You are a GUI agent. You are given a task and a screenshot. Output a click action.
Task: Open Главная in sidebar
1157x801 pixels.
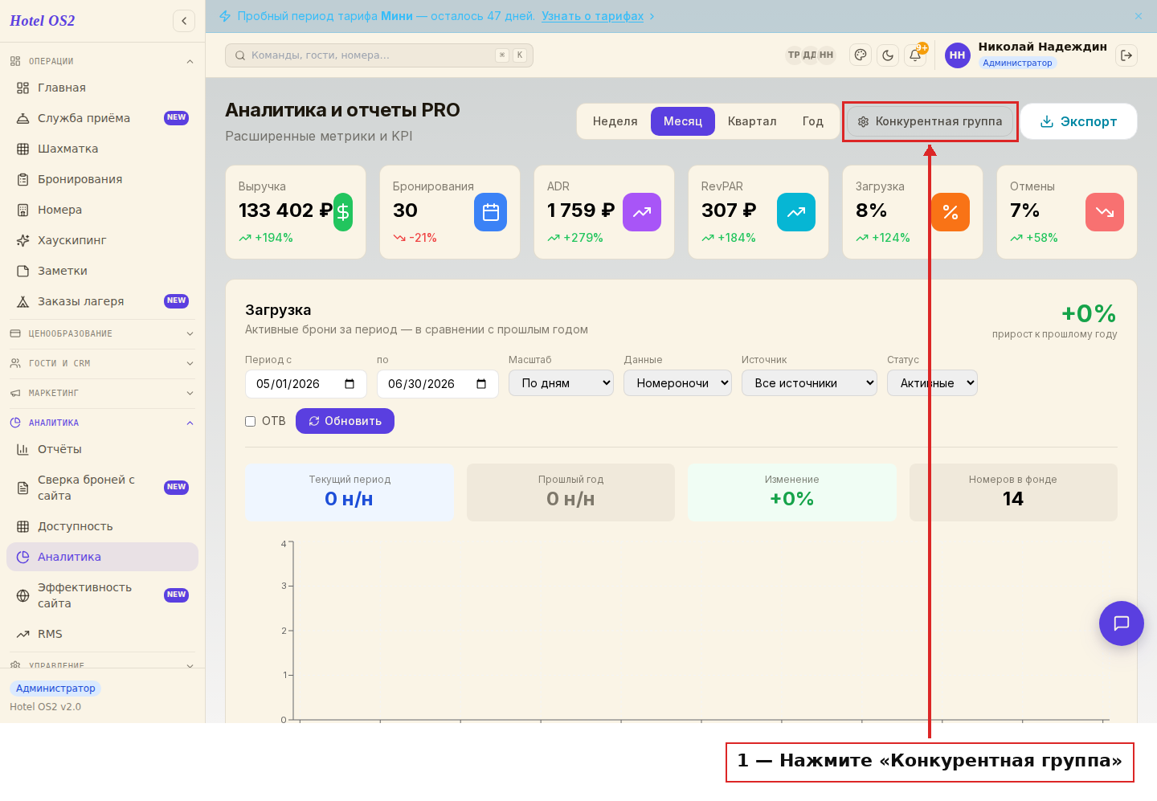point(102,88)
